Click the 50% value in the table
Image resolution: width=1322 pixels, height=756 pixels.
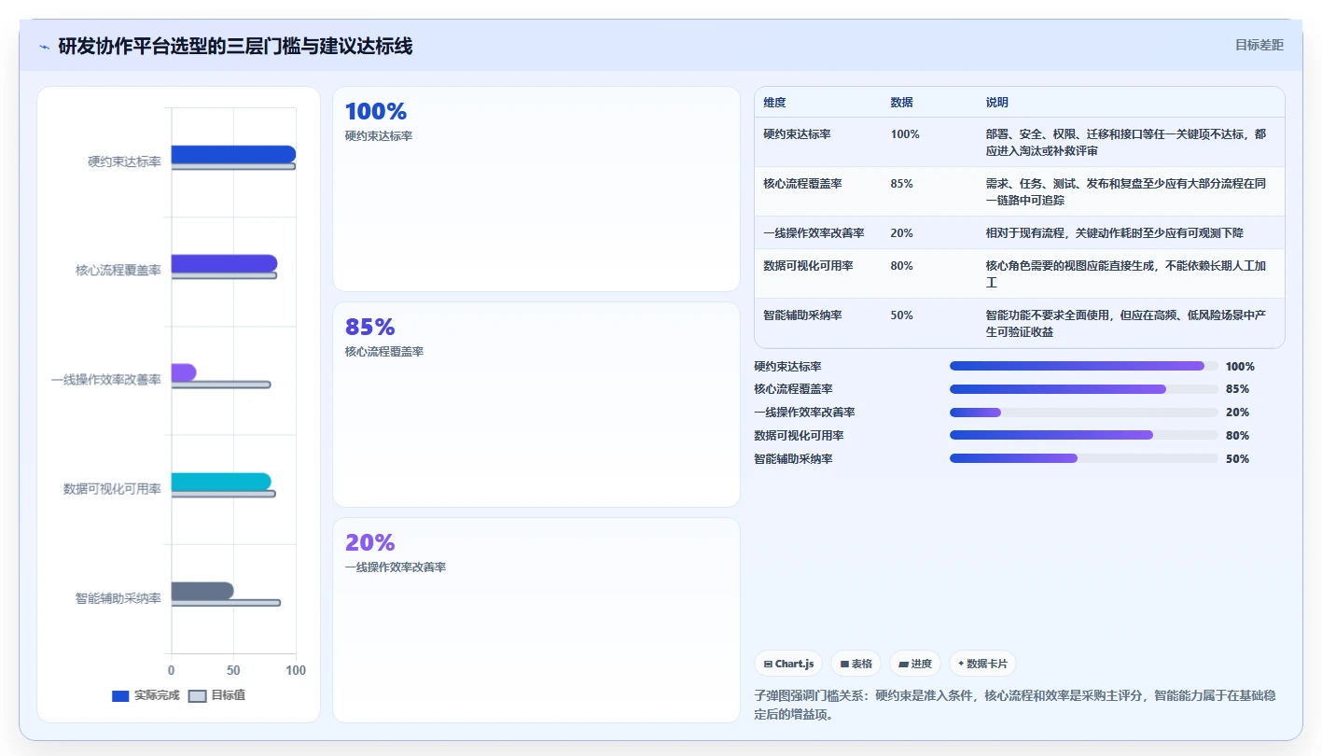[902, 315]
